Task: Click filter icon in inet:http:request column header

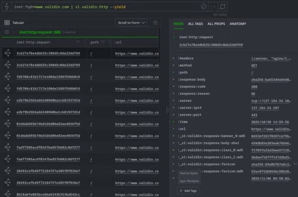Action: coord(78,42)
